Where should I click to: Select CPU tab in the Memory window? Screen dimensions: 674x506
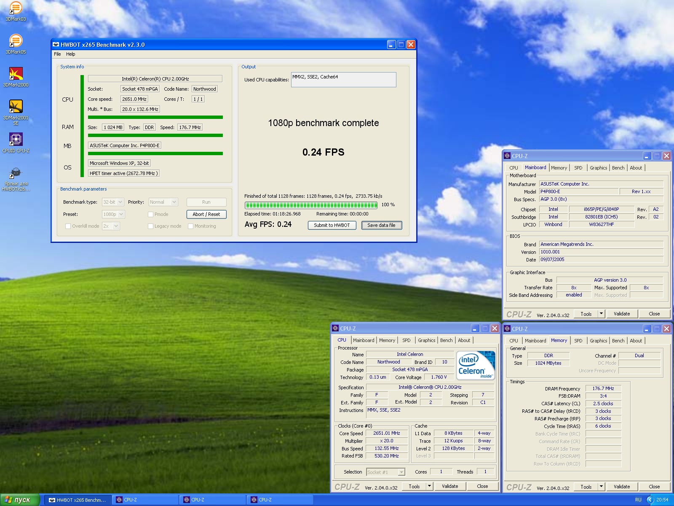(514, 341)
